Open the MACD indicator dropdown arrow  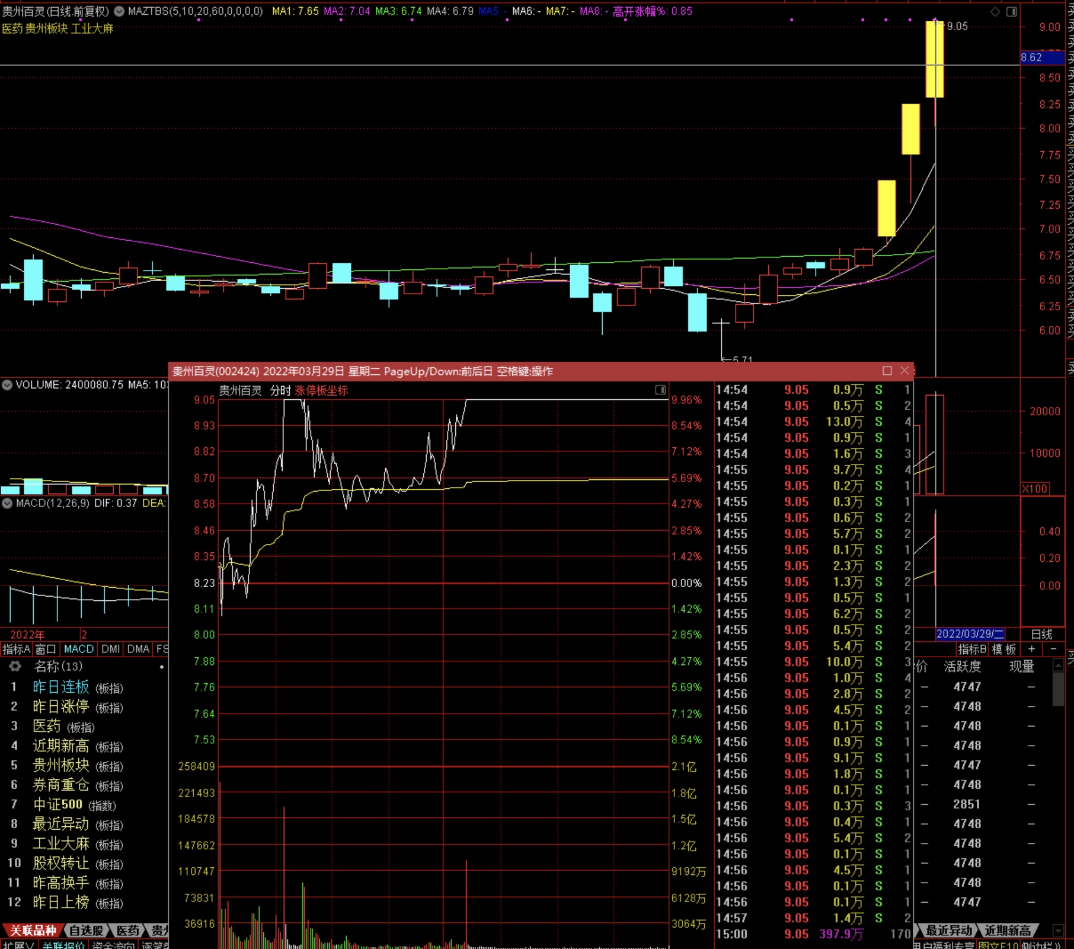[x=7, y=503]
